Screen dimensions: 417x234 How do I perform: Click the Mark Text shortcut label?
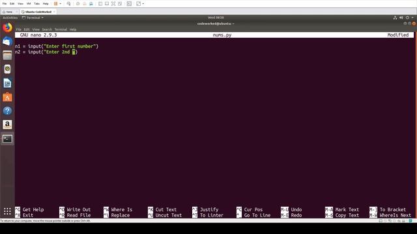(347, 209)
